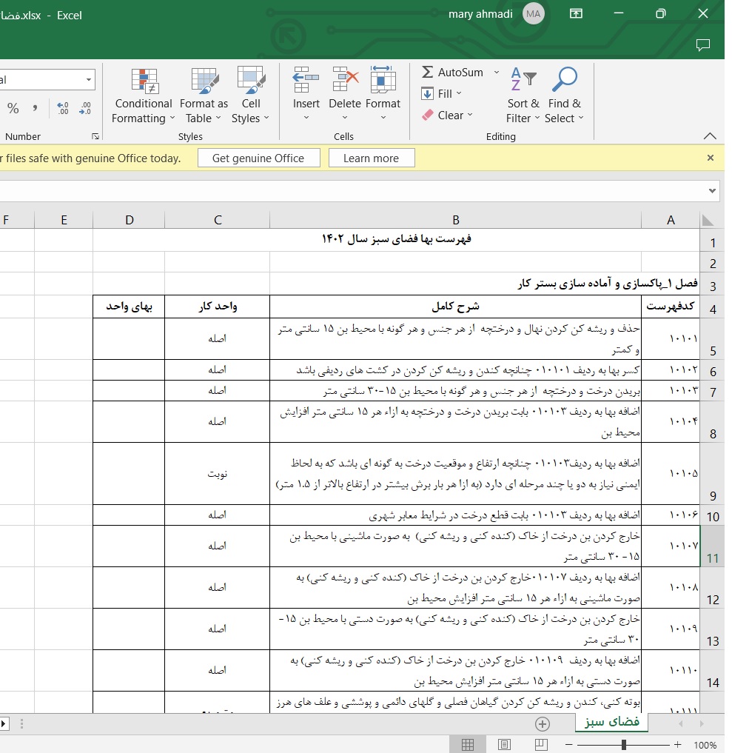Switch to Normal view
The height and width of the screenshot is (753, 732).
click(x=468, y=744)
